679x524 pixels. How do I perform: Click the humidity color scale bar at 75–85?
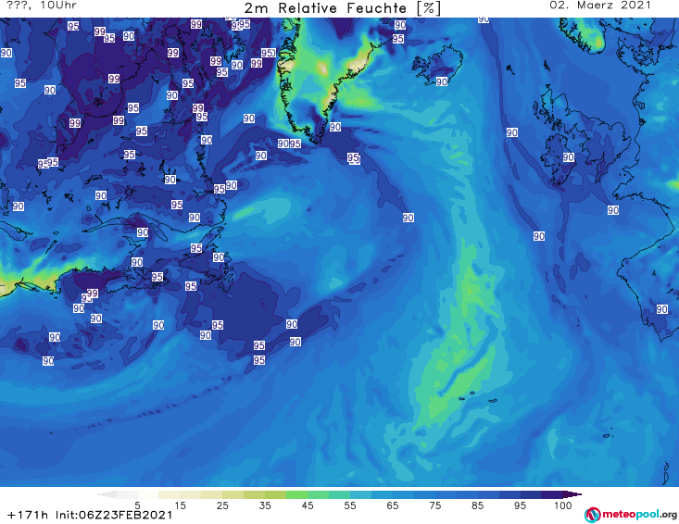tap(456, 494)
